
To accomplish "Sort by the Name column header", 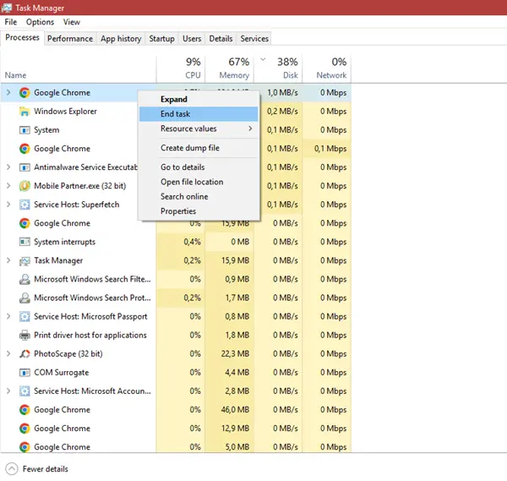I will 79,69.
